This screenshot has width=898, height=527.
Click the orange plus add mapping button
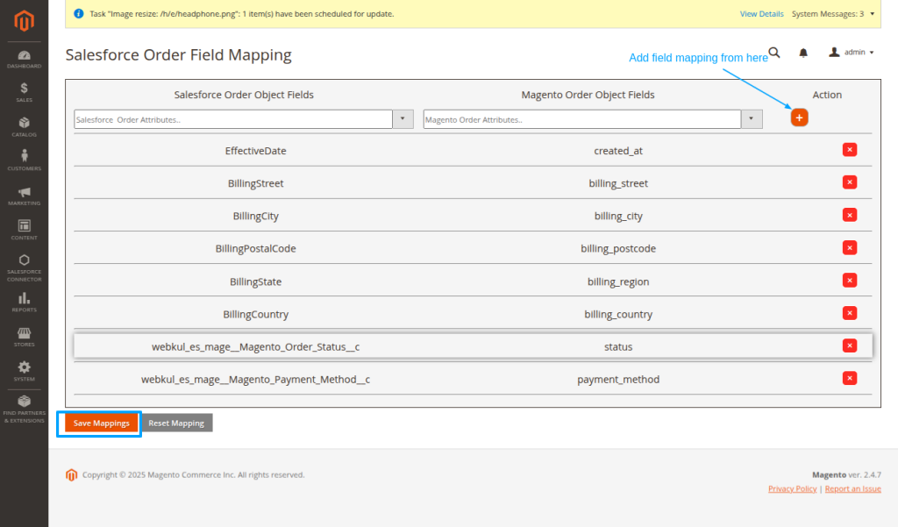[x=800, y=118]
